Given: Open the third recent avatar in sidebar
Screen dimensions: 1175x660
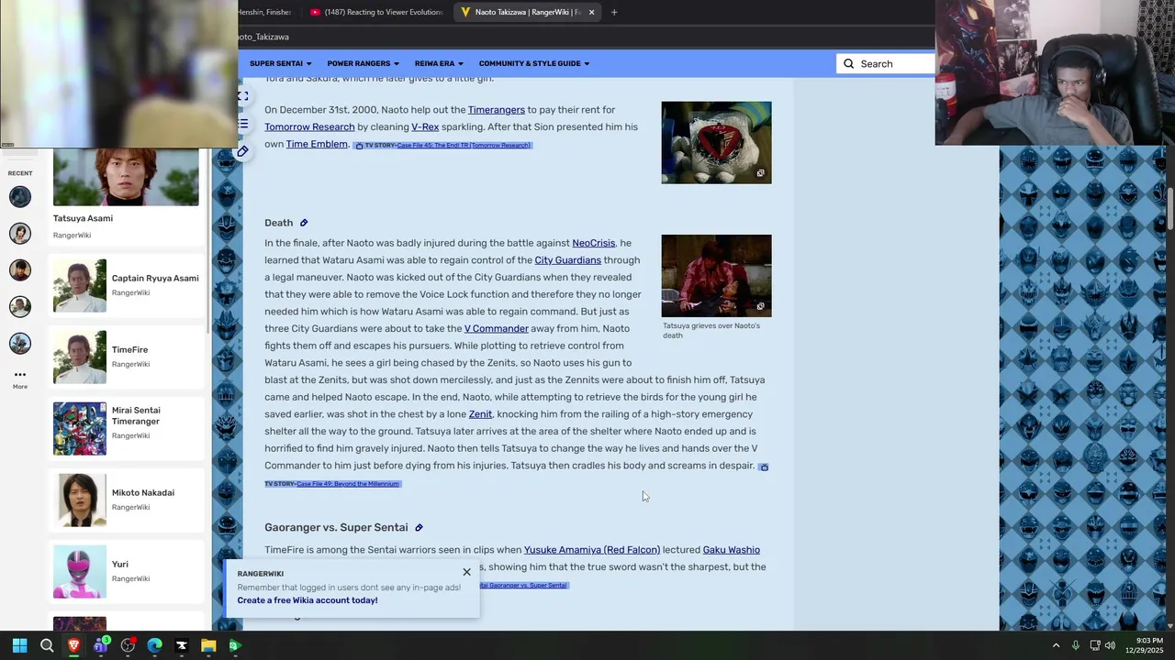Looking at the screenshot, I should click(20, 269).
